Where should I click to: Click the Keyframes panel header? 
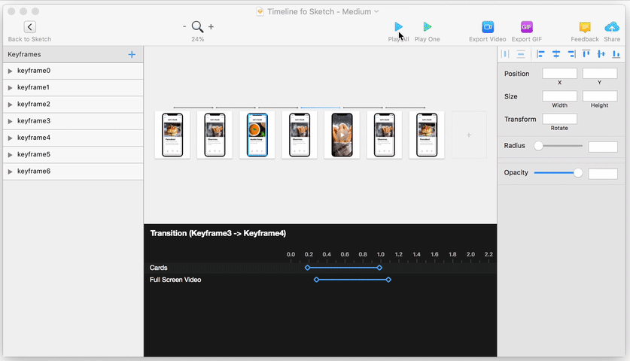tap(73, 54)
